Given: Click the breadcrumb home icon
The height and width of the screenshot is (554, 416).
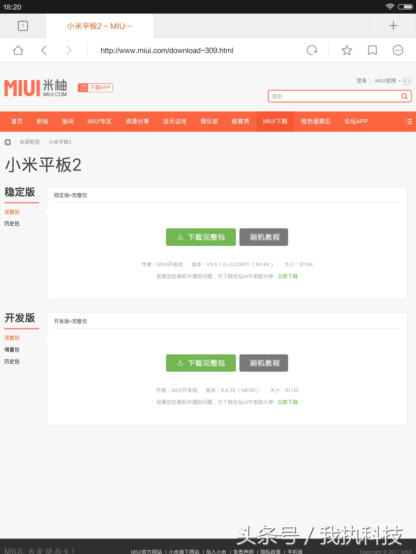Looking at the screenshot, I should point(8,142).
